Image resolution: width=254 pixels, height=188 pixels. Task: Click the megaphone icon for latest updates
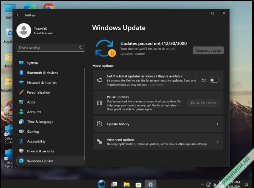(x=99, y=80)
